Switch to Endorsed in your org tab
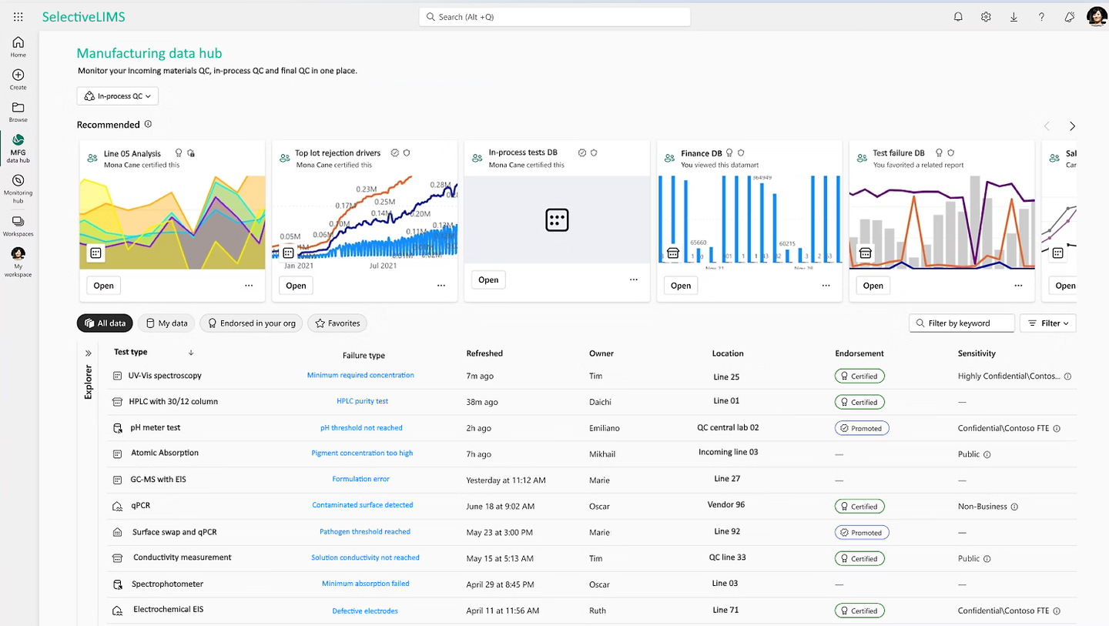The width and height of the screenshot is (1109, 626). (x=251, y=323)
